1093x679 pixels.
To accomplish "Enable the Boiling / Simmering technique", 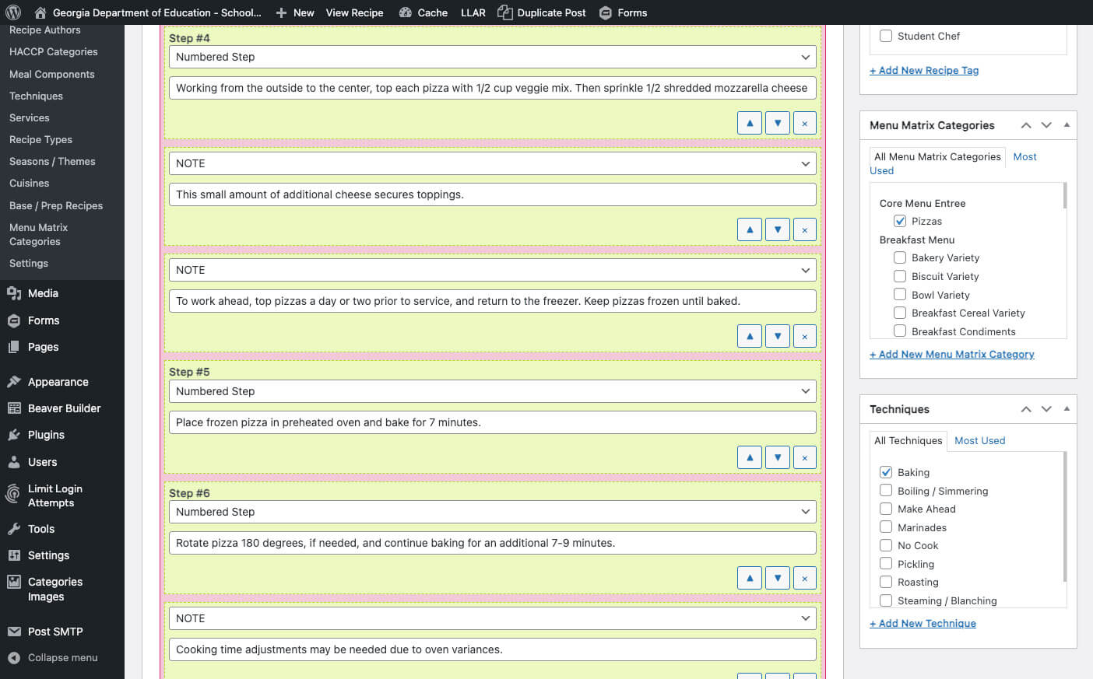I will (886, 491).
